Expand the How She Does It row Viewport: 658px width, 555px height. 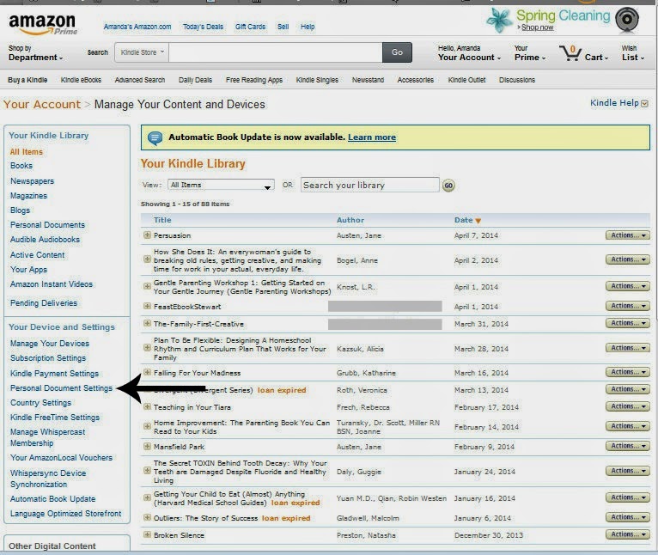(x=147, y=259)
